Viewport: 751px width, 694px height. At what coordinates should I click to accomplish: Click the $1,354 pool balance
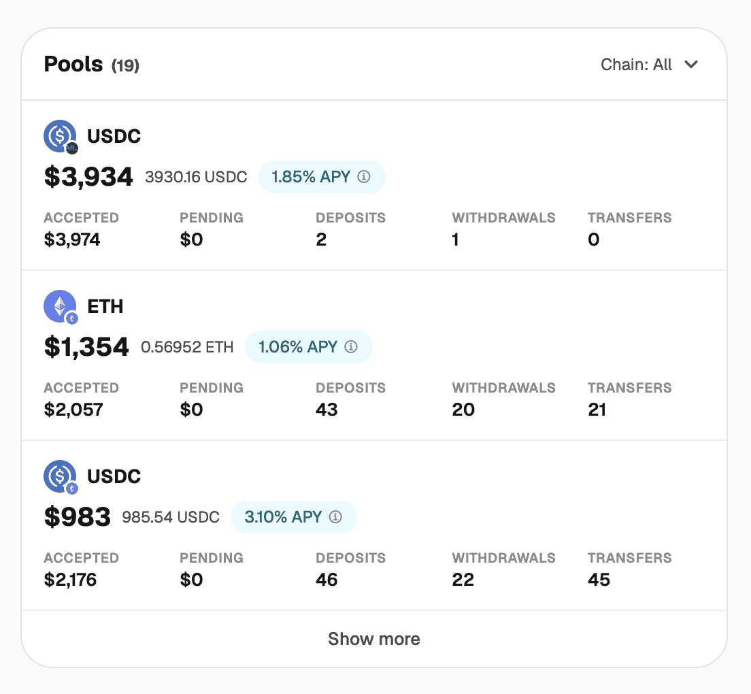[86, 347]
